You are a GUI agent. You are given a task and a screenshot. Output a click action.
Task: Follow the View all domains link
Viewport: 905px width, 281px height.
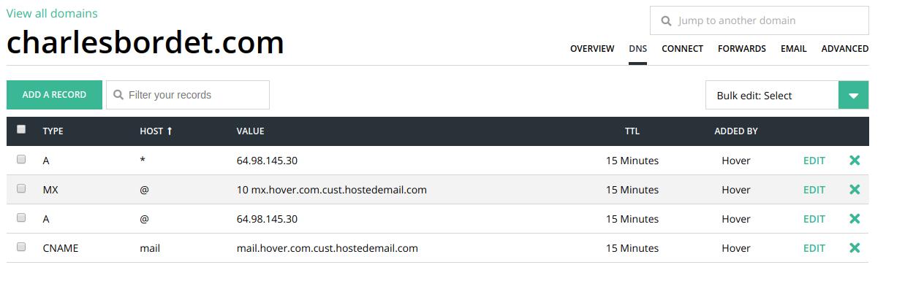52,13
